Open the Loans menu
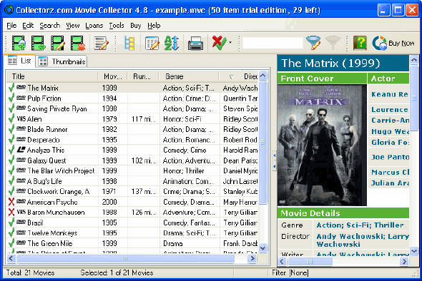Viewport: 422px width, 281px height. (94, 26)
